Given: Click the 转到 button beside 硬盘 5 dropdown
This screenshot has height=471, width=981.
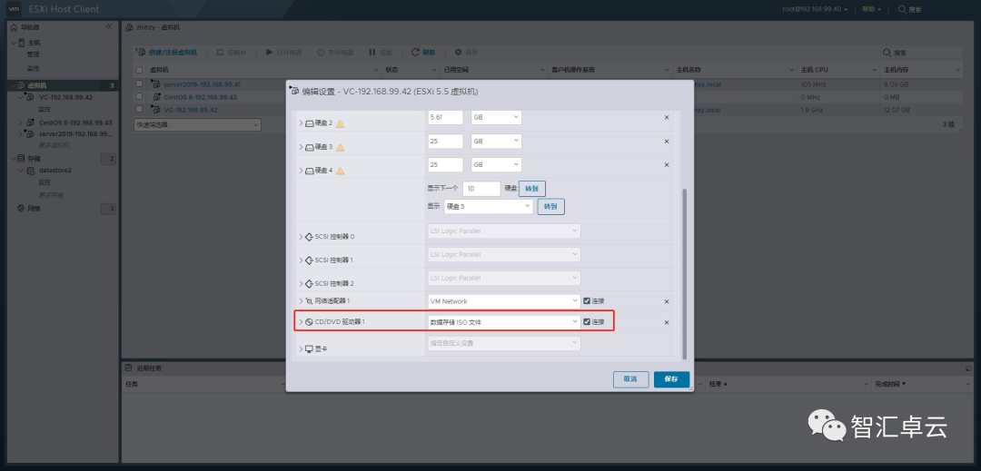Looking at the screenshot, I should 550,206.
